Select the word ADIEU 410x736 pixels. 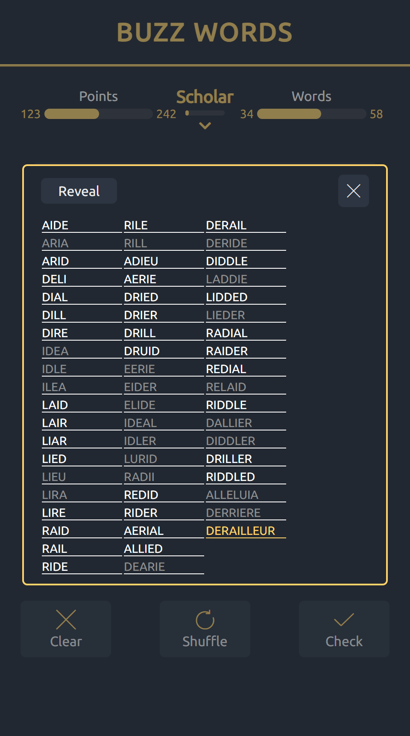[x=141, y=261]
